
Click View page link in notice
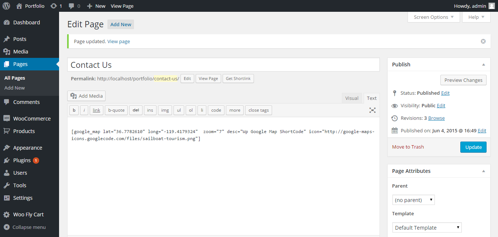click(x=119, y=41)
